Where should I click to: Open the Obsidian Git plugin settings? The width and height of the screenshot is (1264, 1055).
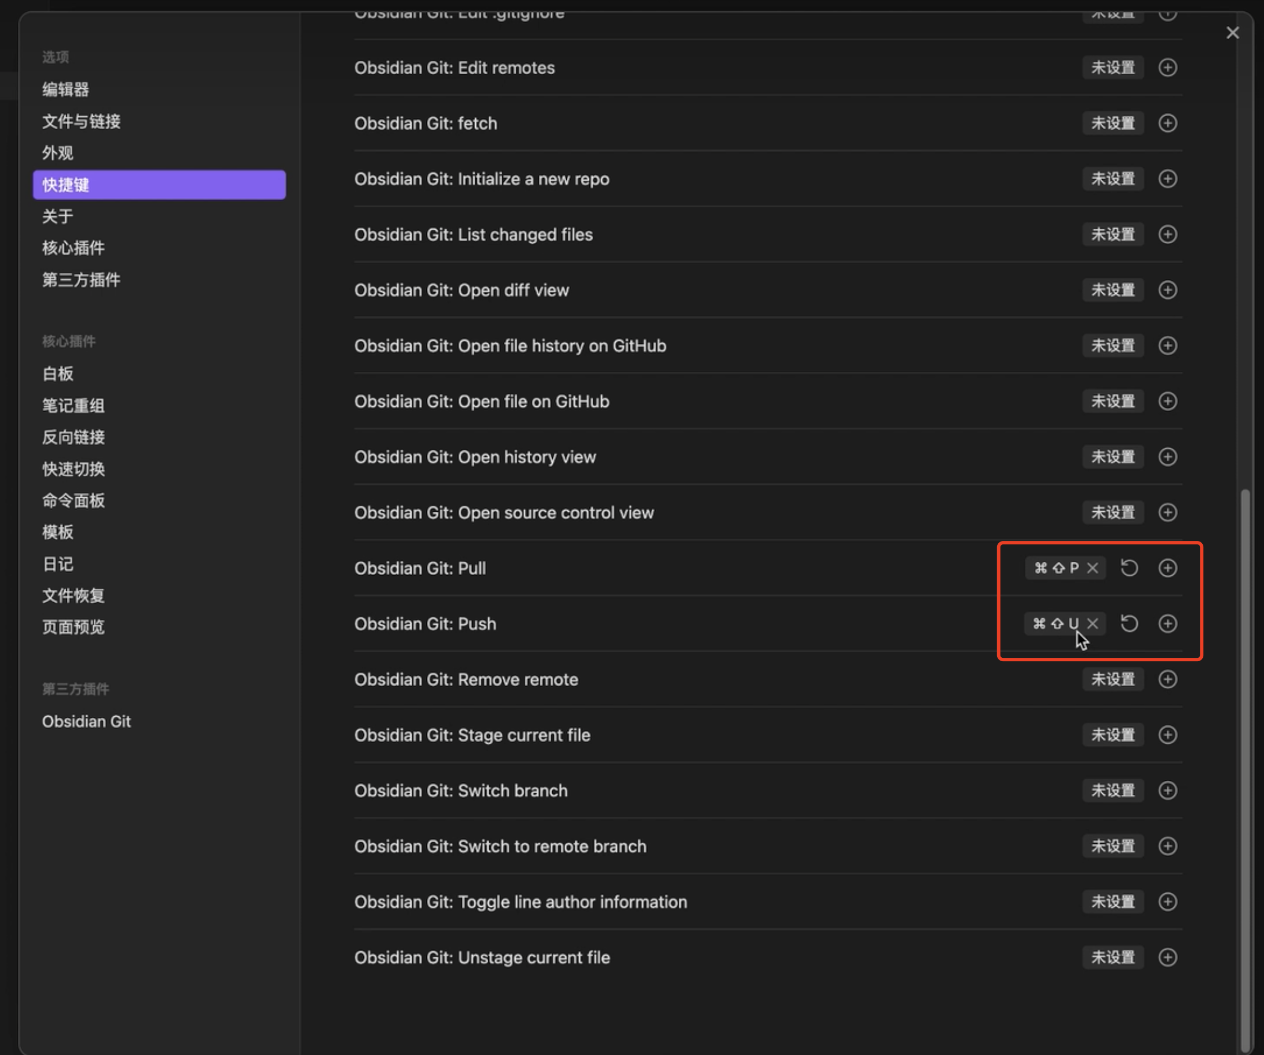tap(86, 721)
